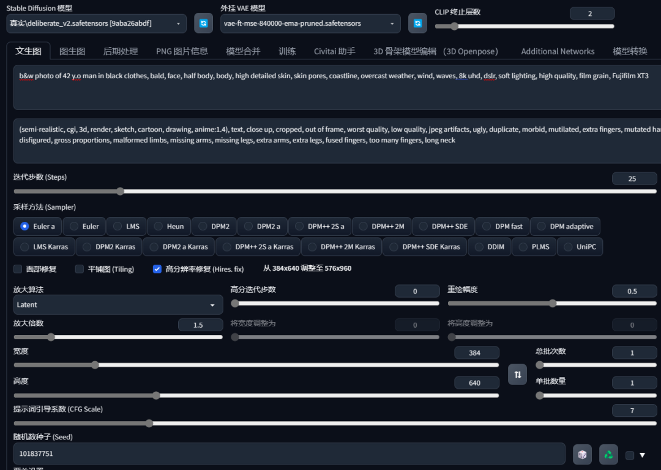Randomize seed with the dice icon
This screenshot has width=661, height=470.
pos(582,455)
